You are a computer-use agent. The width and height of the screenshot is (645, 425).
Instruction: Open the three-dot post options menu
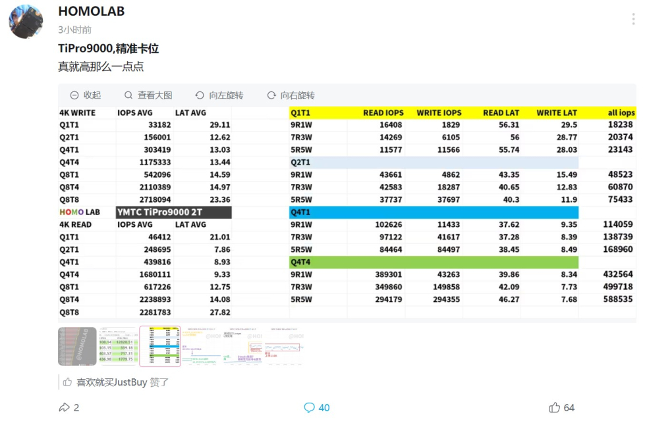(x=633, y=19)
